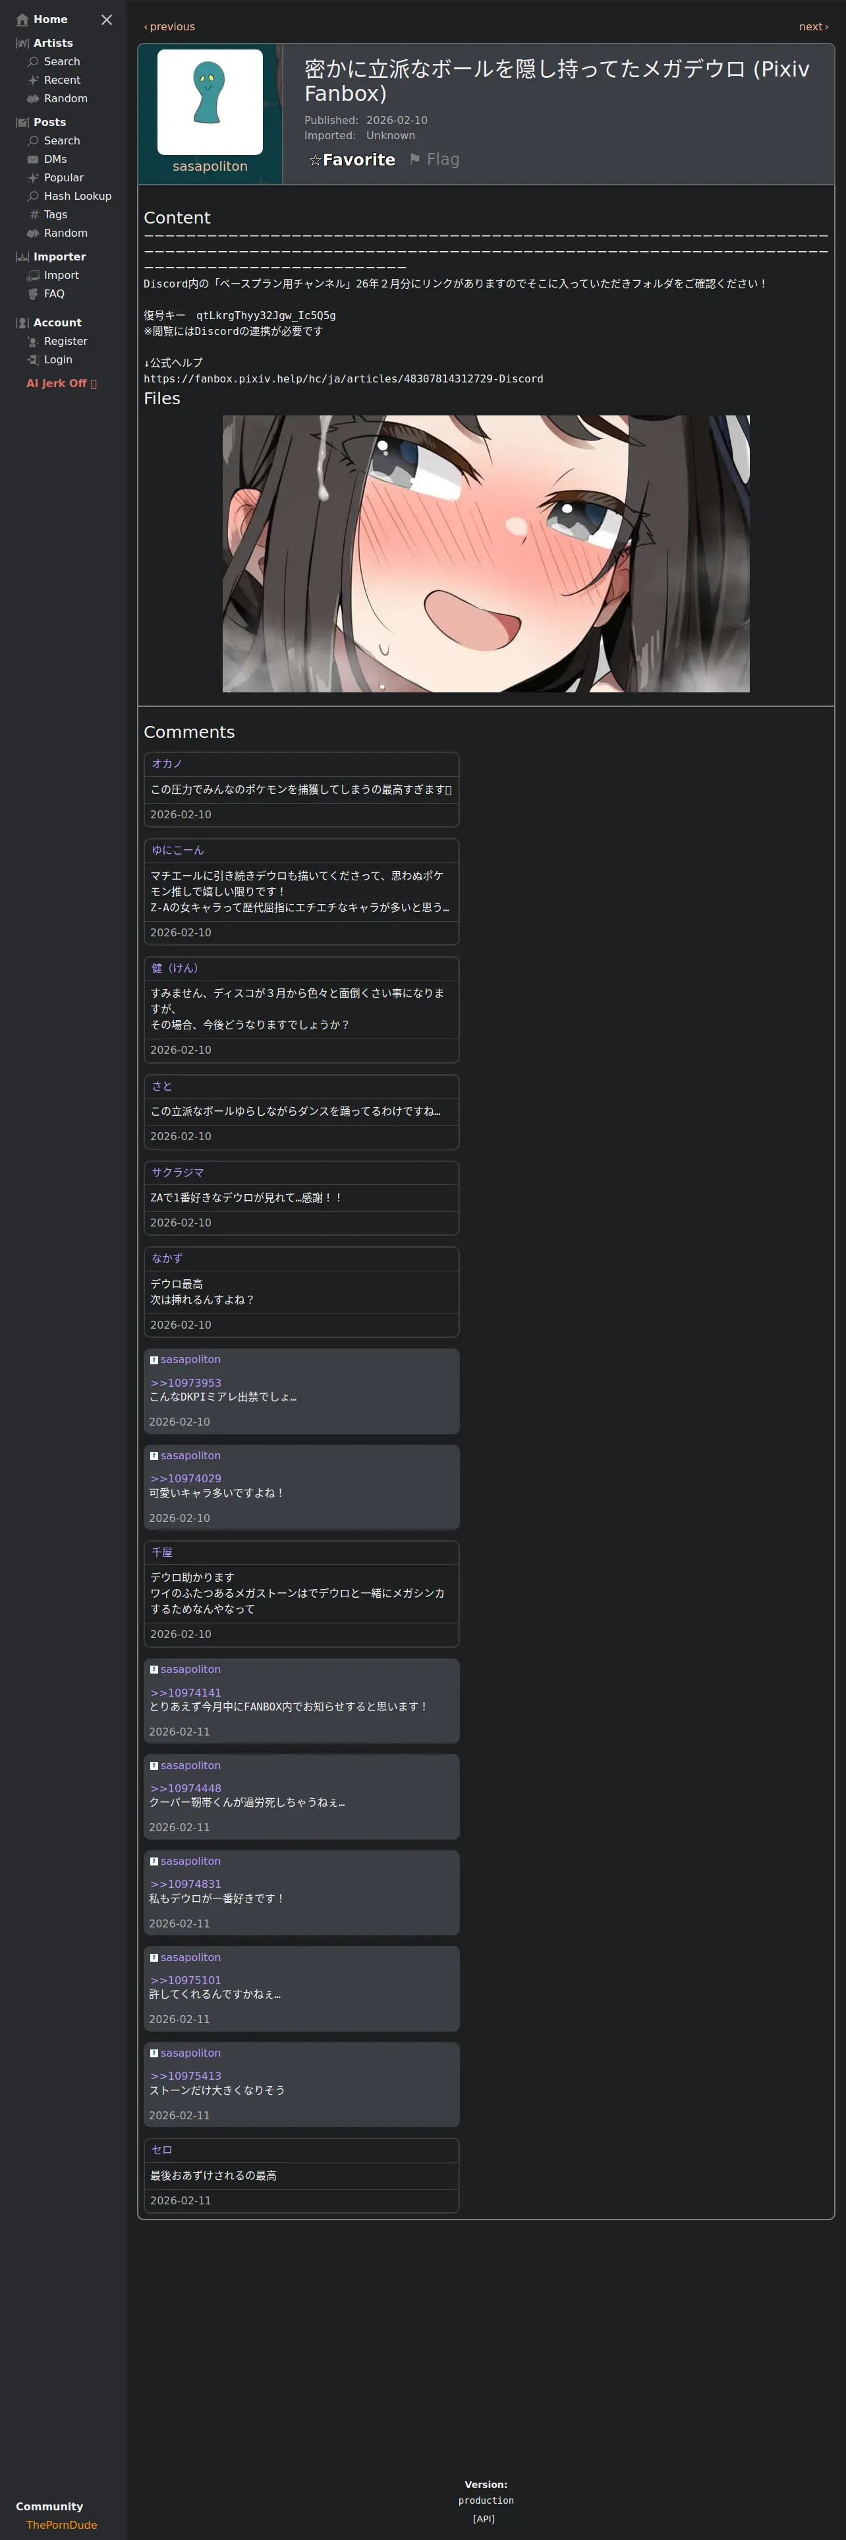Click the Import icon under Importer
Viewport: 846px width, 2540px height.
pos(34,276)
